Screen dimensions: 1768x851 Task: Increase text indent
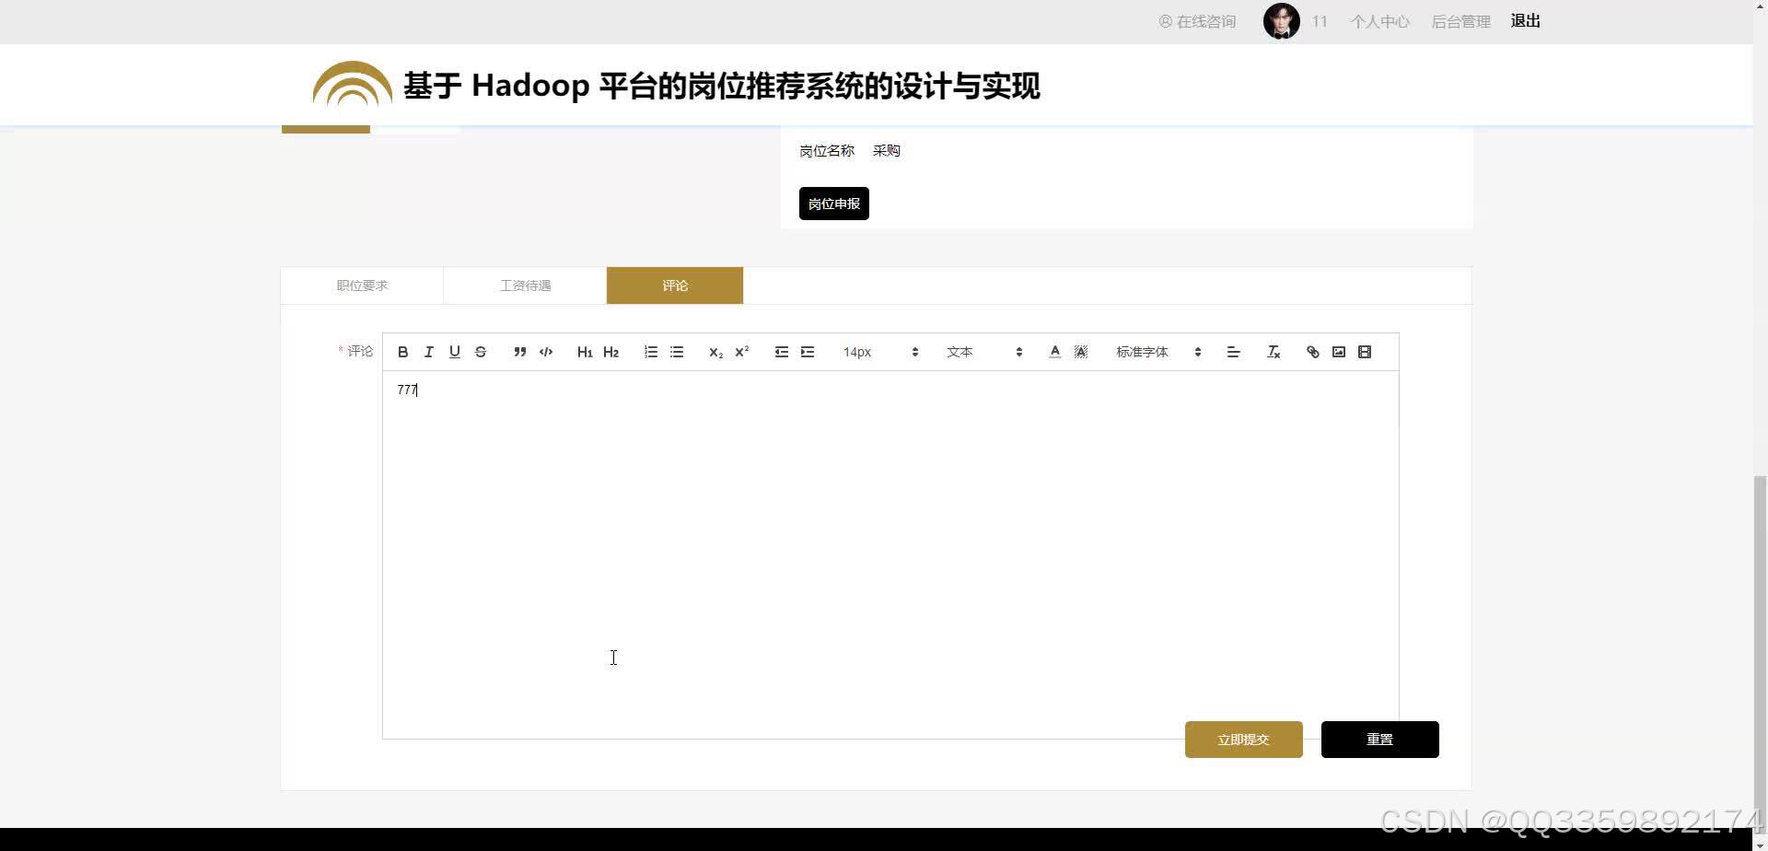(808, 352)
